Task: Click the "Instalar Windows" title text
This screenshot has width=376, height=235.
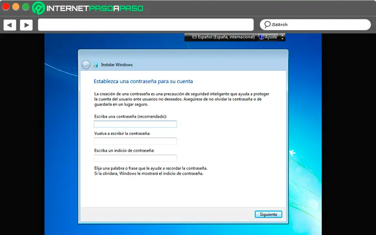Action: tap(117, 65)
